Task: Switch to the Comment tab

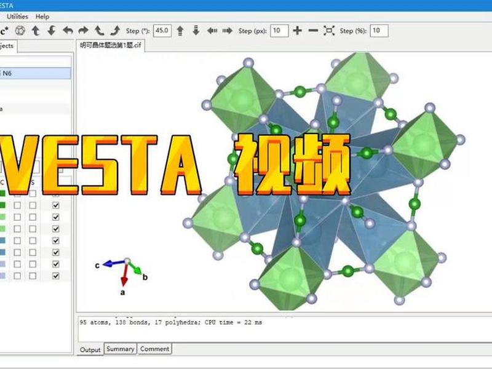Action: tap(154, 349)
